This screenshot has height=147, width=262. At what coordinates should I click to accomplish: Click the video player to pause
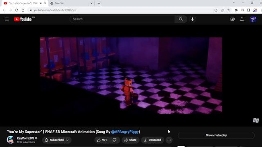coord(131,76)
